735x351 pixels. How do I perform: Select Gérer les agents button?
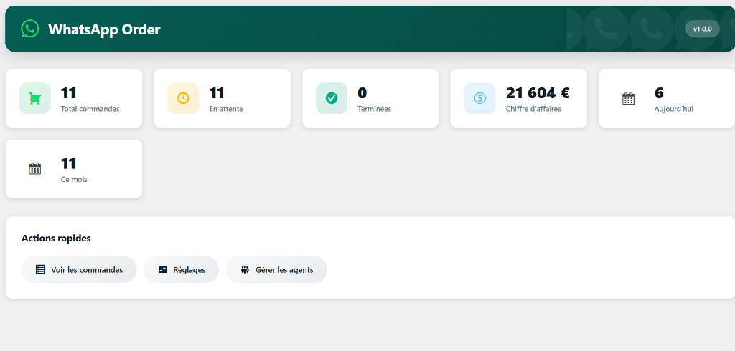click(x=276, y=270)
